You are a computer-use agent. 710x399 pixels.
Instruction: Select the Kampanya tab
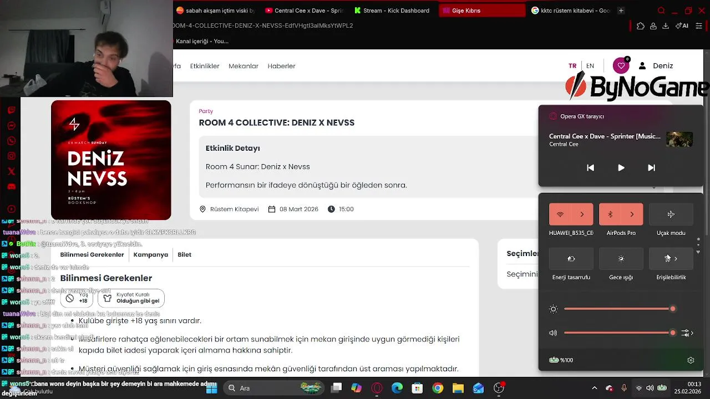coord(151,255)
